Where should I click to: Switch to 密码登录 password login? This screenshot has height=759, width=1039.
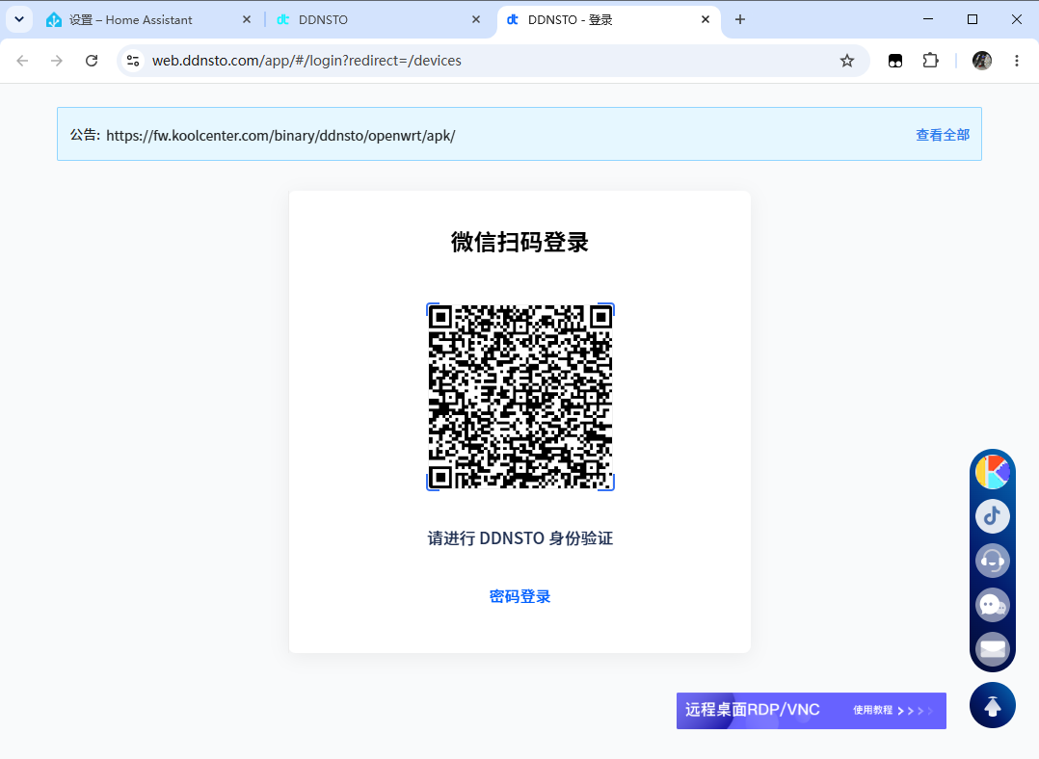pos(520,596)
